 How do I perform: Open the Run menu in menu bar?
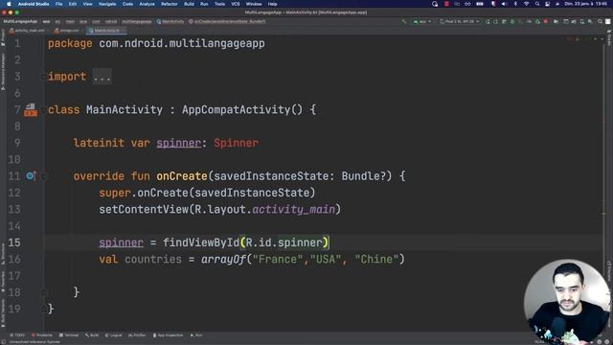pyautogui.click(x=204, y=4)
